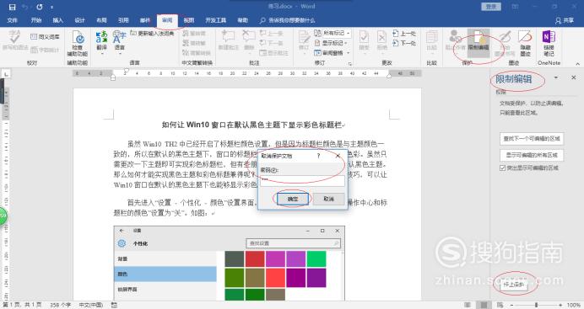584x309 pixels.
Task: Click the 100% zoom level
Action: 574,305
